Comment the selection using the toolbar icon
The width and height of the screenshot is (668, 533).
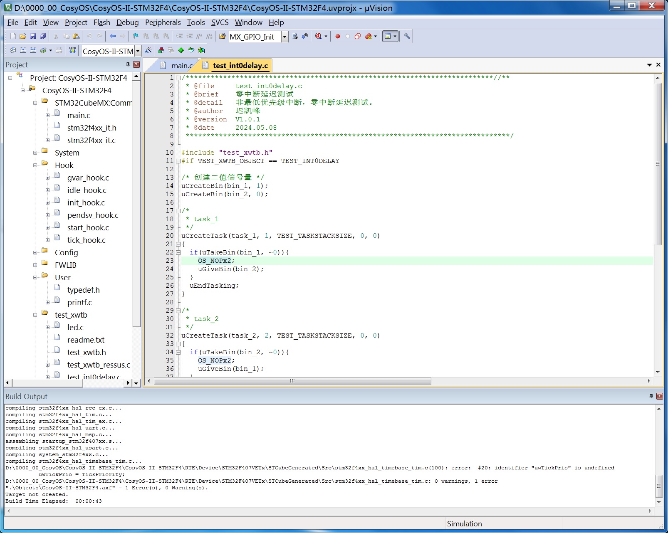tap(200, 37)
